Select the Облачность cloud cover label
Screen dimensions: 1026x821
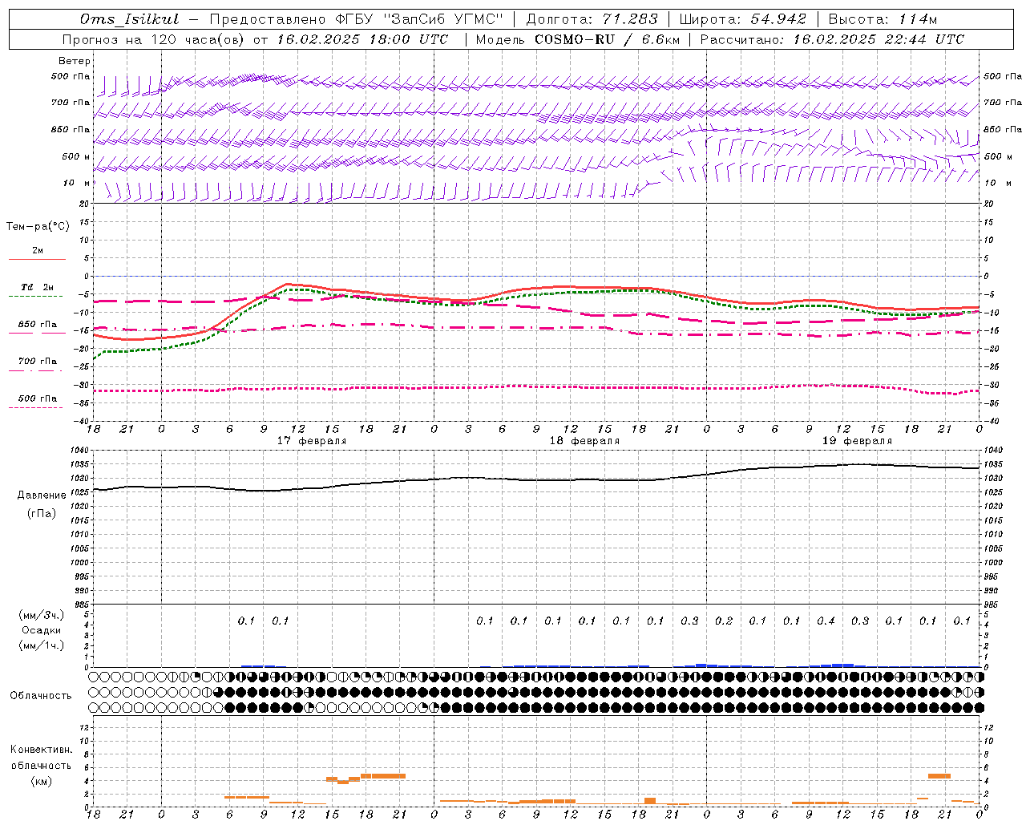tap(41, 695)
